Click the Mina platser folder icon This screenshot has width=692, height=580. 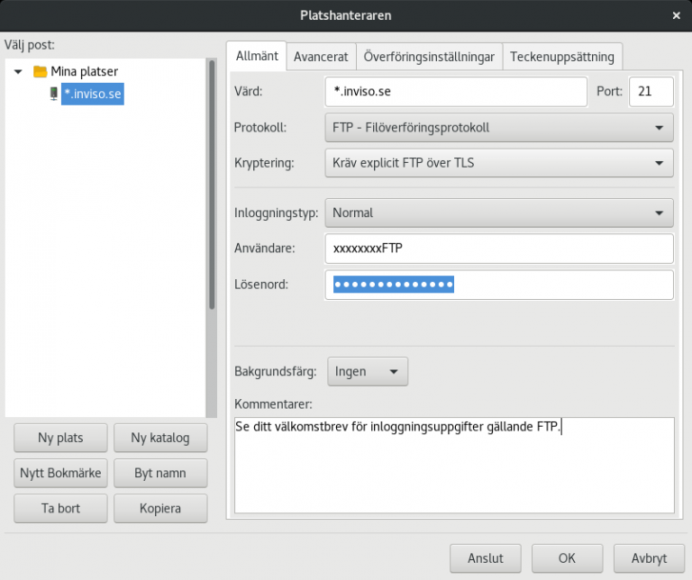click(x=40, y=71)
